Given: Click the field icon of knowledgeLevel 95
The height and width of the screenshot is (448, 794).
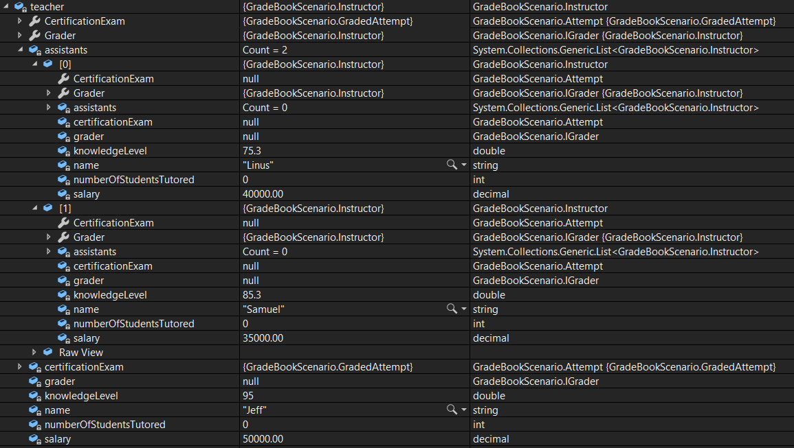Looking at the screenshot, I should click(35, 396).
